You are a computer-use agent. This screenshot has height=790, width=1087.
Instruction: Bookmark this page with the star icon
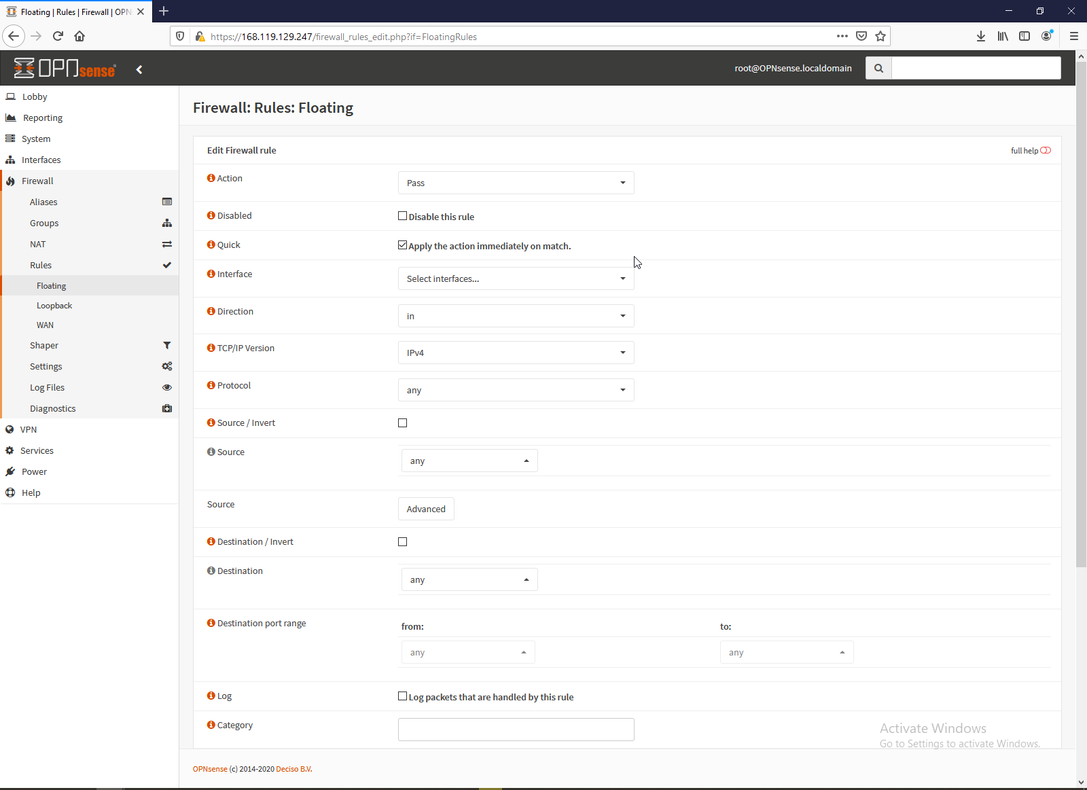(880, 36)
